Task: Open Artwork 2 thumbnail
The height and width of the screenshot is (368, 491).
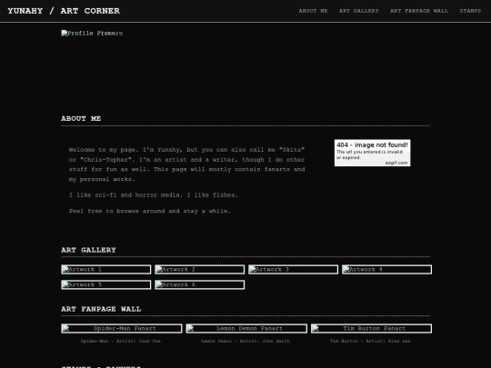Action: [x=199, y=270]
